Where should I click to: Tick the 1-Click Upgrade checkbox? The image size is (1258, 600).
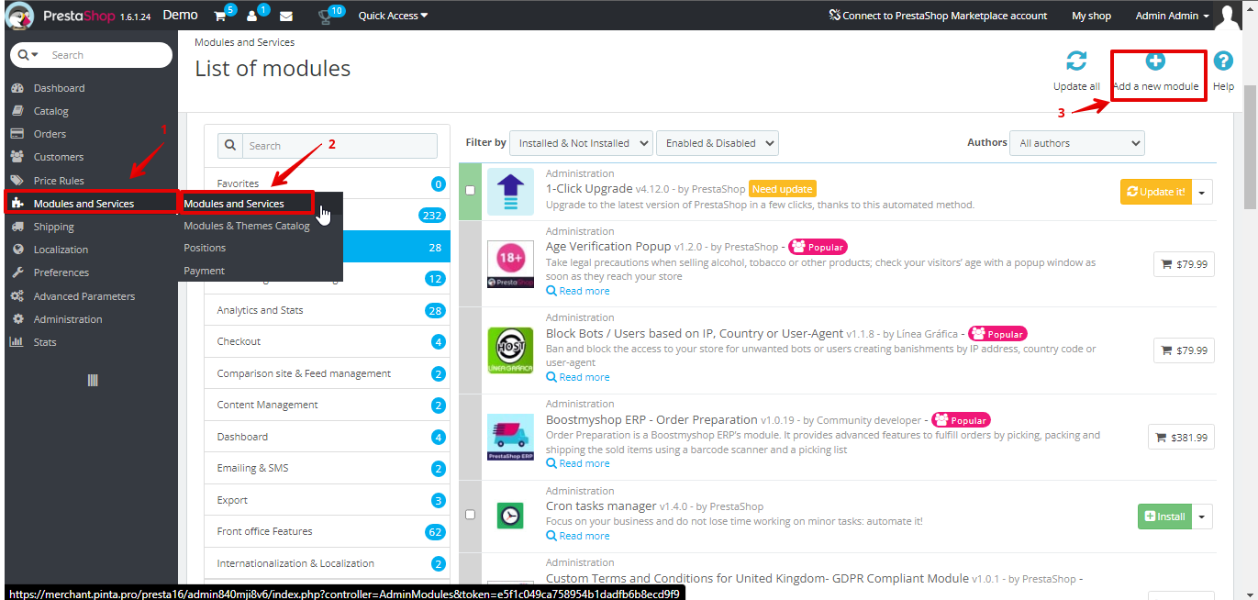coord(471,191)
